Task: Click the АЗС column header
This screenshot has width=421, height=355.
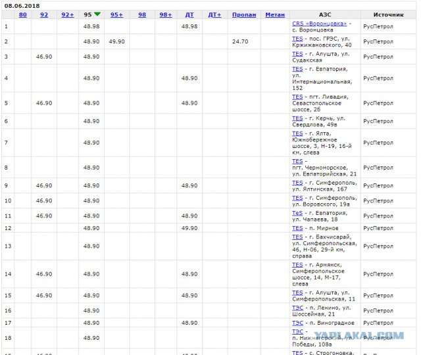Action: 325,14
